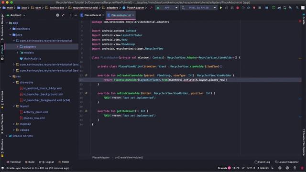Open places_row.xml in layout folder
306x172 pixels.
[34, 118]
